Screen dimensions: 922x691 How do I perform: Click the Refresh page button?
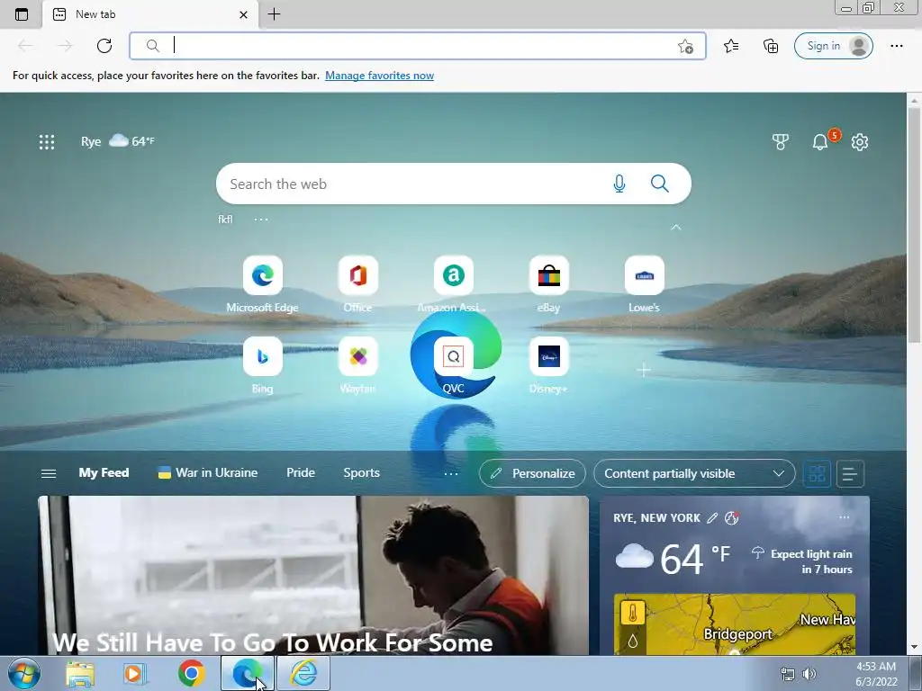(x=104, y=46)
